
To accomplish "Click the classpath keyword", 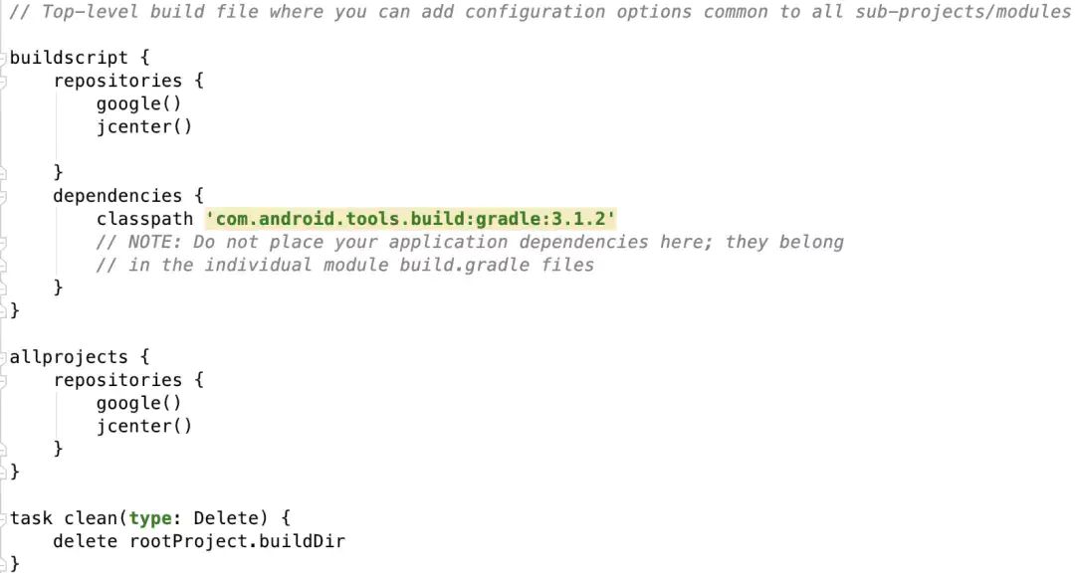I will click(144, 219).
